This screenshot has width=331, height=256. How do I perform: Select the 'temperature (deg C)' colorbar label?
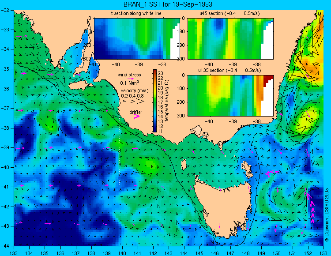[x=167, y=101]
